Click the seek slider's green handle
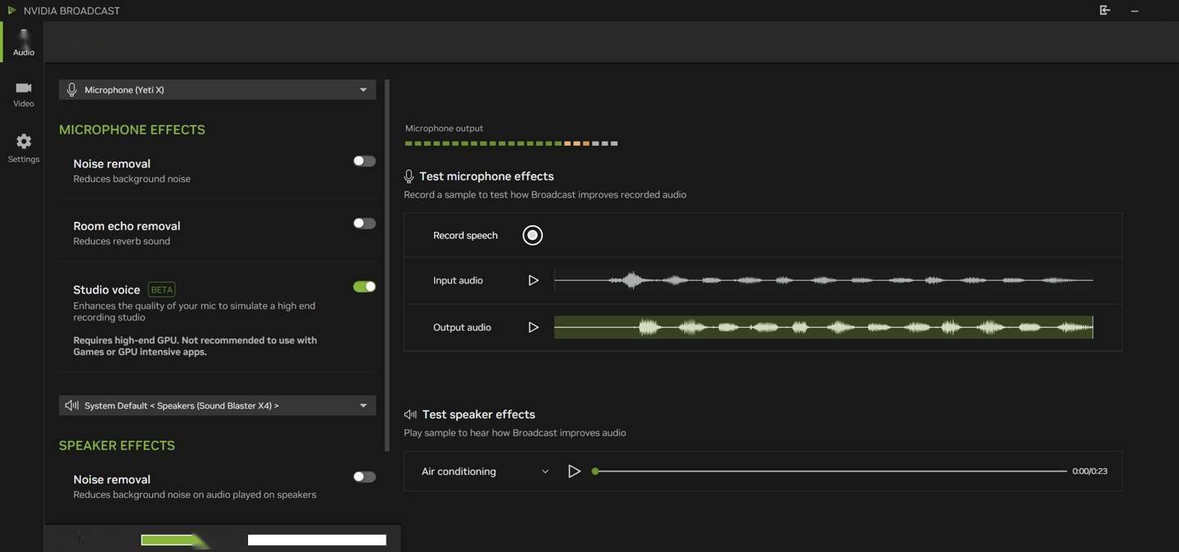Viewport: 1179px width, 552px height. pos(595,471)
